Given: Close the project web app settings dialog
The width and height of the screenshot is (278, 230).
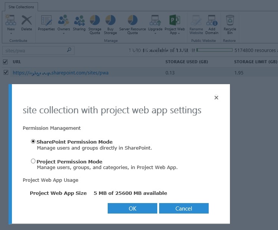Looking at the screenshot, I should (x=216, y=98).
